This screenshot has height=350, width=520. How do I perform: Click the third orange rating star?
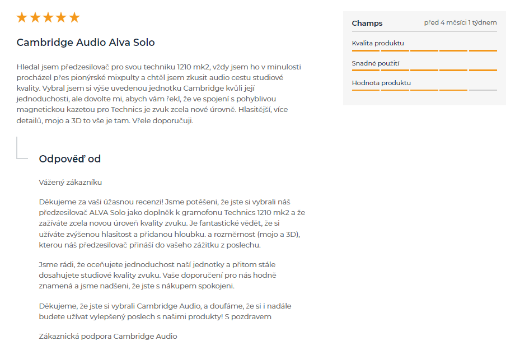click(48, 17)
